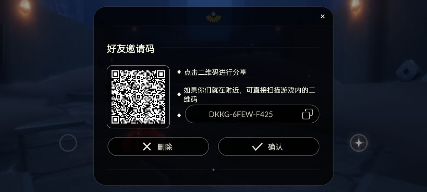
Task: Select the DKKG-6FEW-F425 invite code field
Action: click(x=252, y=114)
